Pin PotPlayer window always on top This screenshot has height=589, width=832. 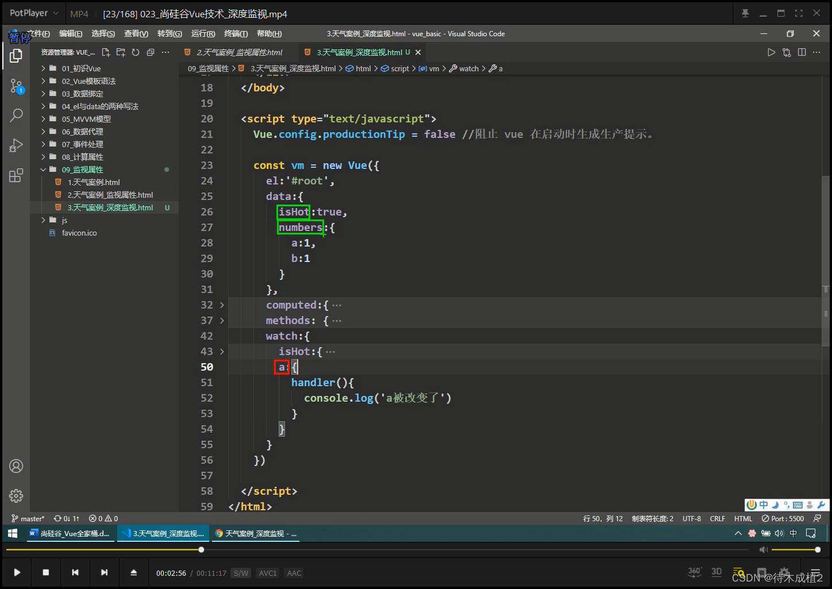tap(745, 13)
